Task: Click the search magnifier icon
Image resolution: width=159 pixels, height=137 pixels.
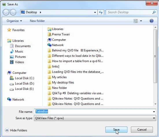Action: [154, 12]
